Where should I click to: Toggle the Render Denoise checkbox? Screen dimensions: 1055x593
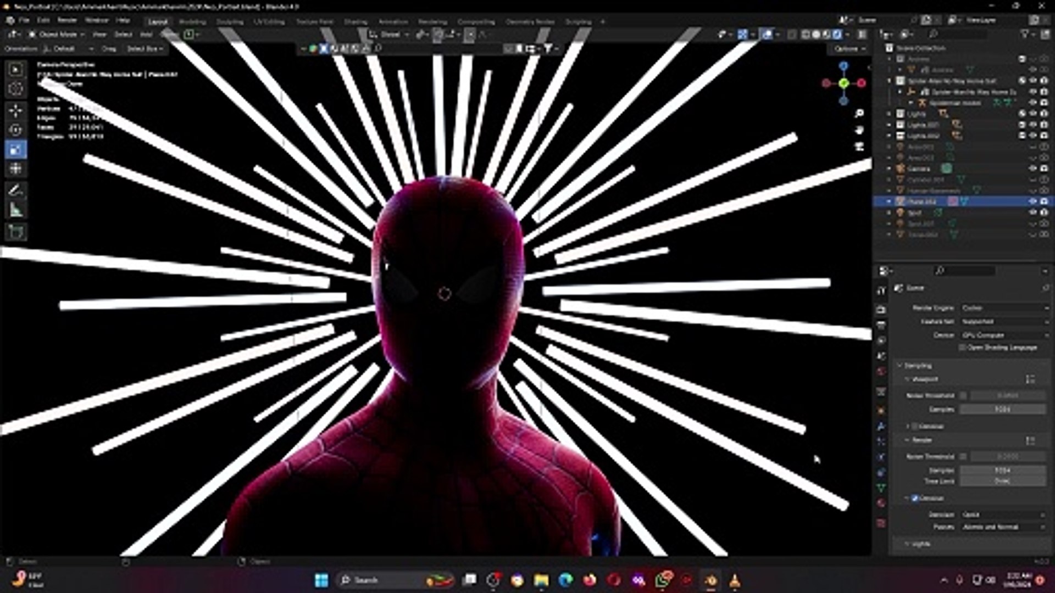915,498
